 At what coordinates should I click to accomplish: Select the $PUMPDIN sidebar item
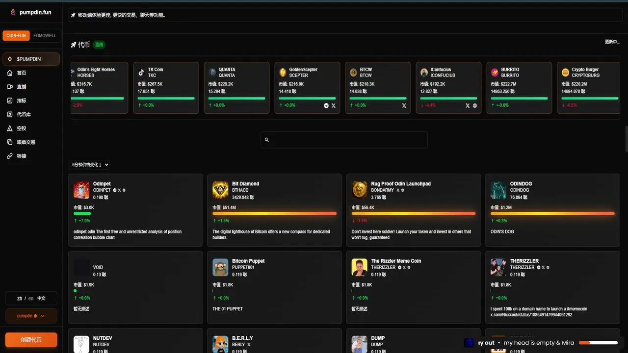[x=31, y=59]
